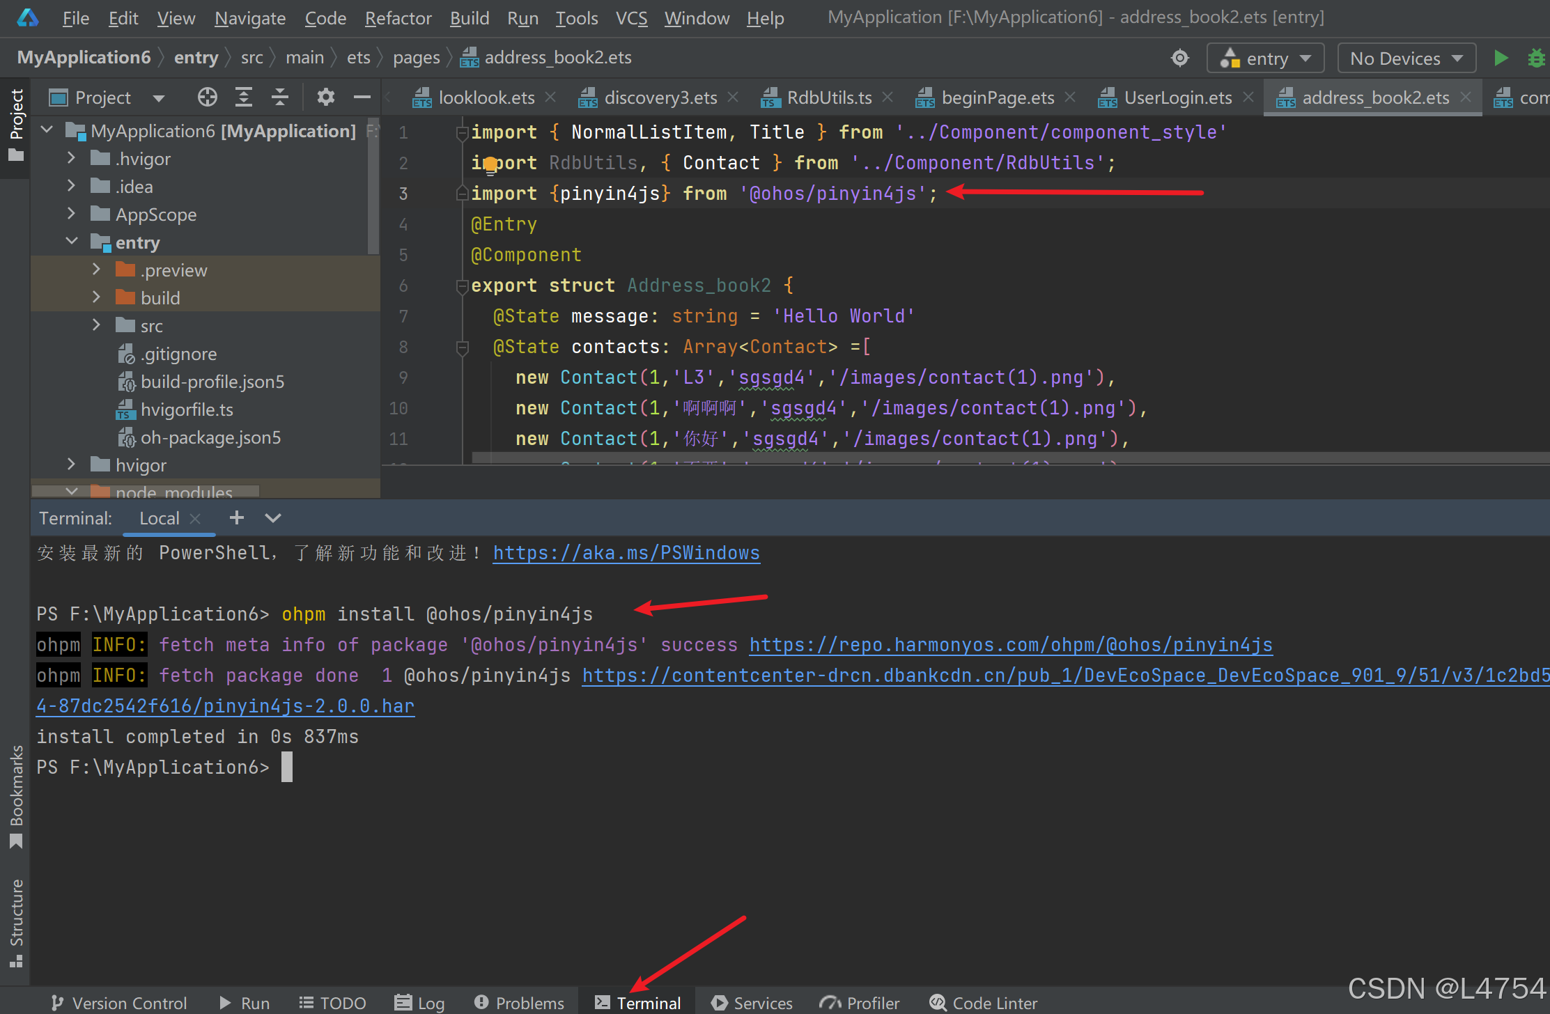Click Collapse All icon in Project panel
1550x1014 pixels.
[x=280, y=97]
